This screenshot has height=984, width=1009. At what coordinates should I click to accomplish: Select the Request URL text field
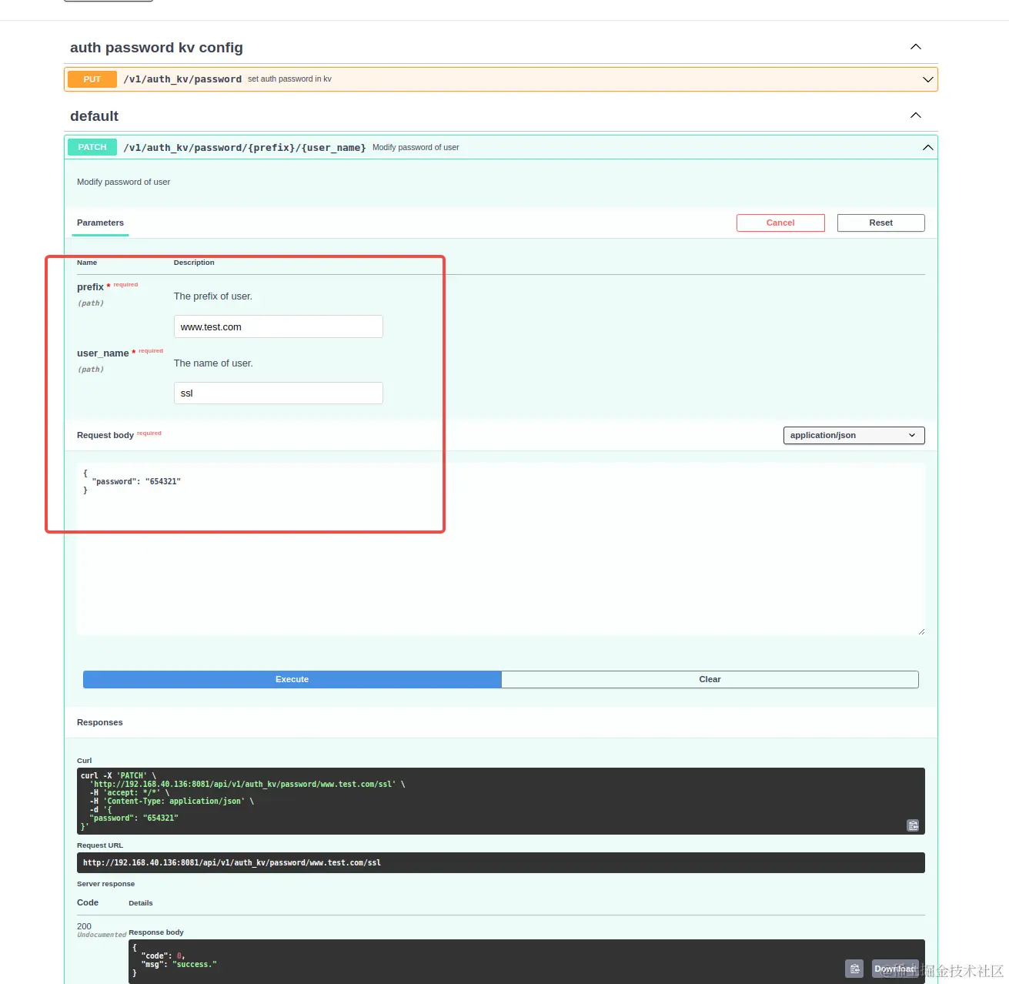501,862
